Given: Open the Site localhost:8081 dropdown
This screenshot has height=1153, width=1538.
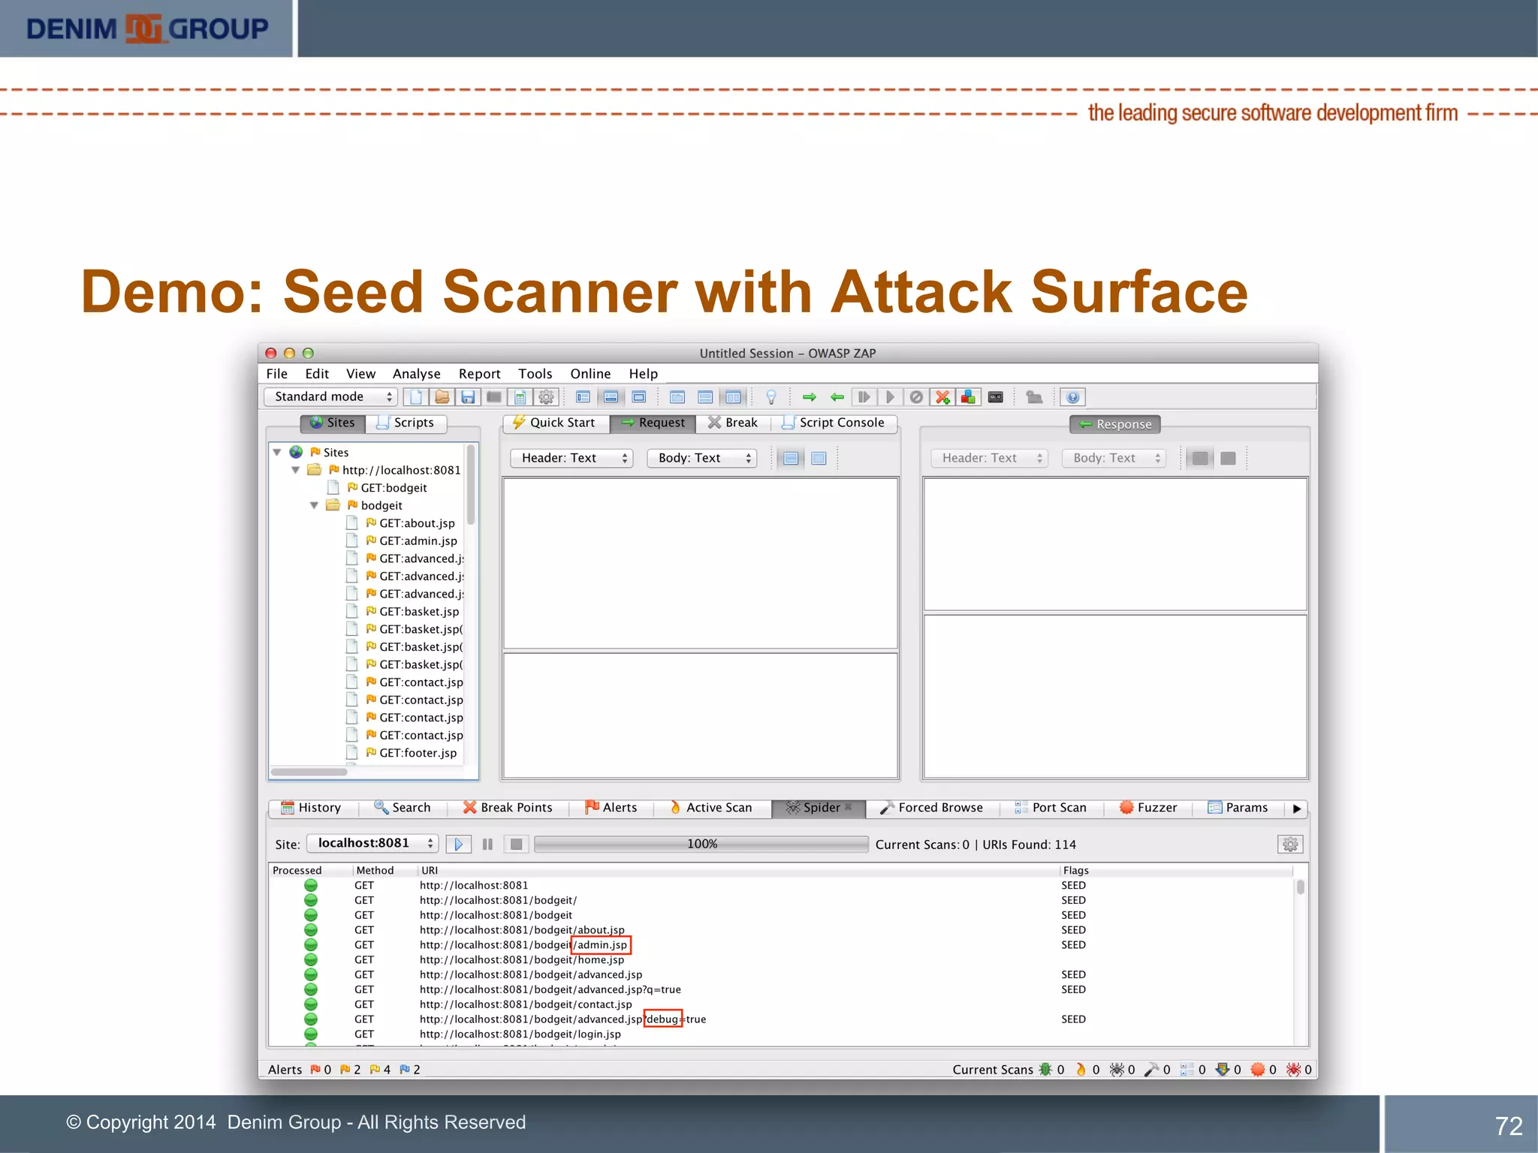Looking at the screenshot, I should pyautogui.click(x=373, y=844).
